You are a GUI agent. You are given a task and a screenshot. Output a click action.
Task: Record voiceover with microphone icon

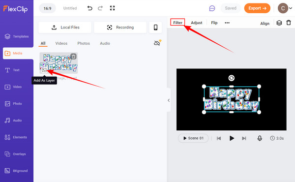(260, 138)
